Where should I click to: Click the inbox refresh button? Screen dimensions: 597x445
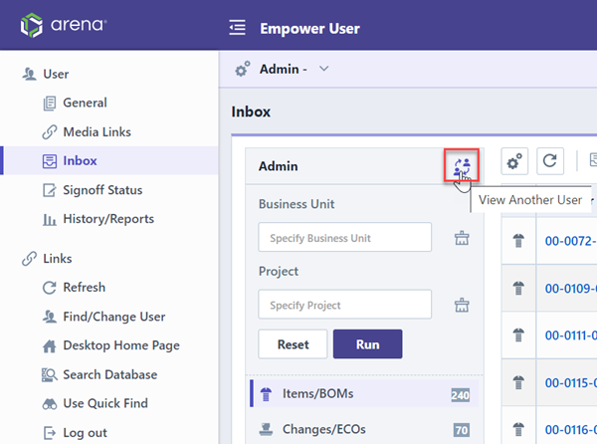pyautogui.click(x=550, y=161)
